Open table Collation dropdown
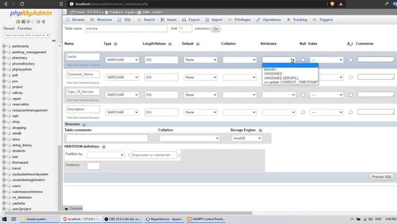This screenshot has height=223, width=397. pyautogui.click(x=189, y=138)
